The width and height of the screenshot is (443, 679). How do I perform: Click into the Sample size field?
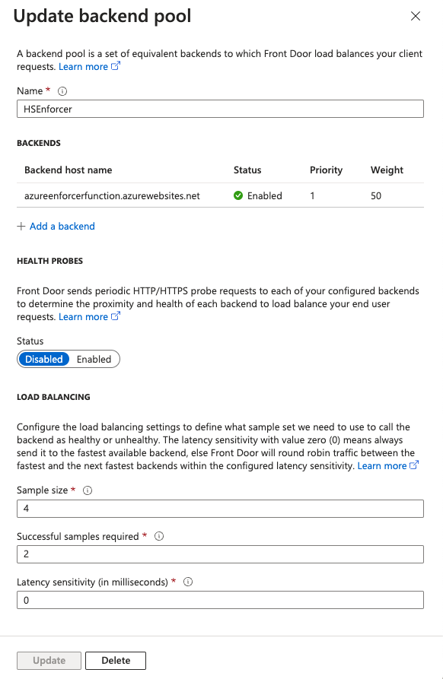coord(220,509)
